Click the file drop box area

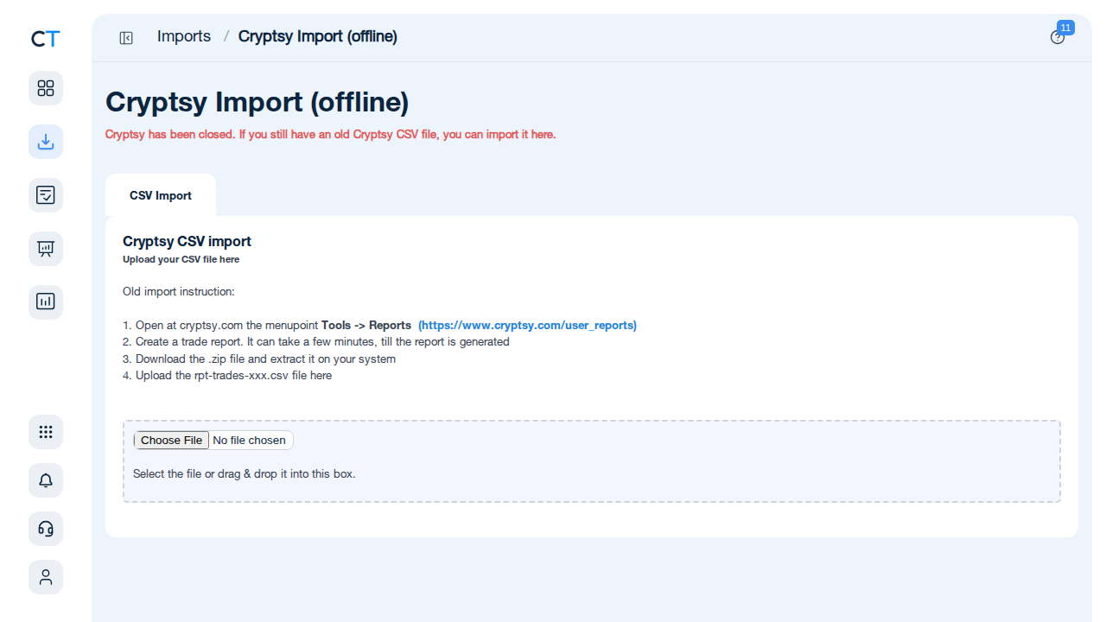[592, 461]
